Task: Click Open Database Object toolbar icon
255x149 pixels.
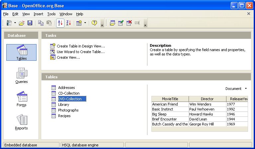Action: pos(112,23)
